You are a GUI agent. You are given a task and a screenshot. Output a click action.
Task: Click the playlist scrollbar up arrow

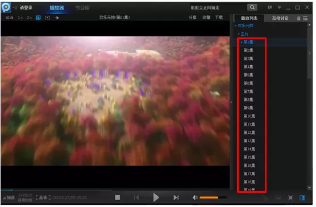[310, 25]
